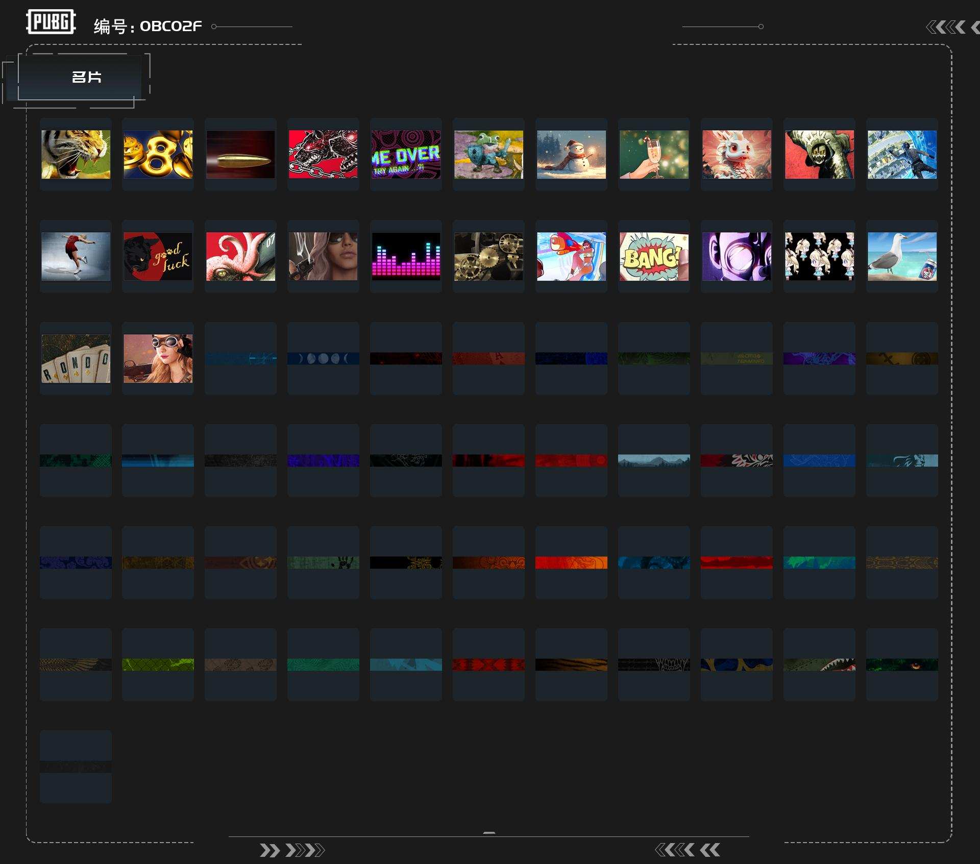Open the 名片 tab
Image resolution: width=980 pixels, height=864 pixels.
pos(86,78)
